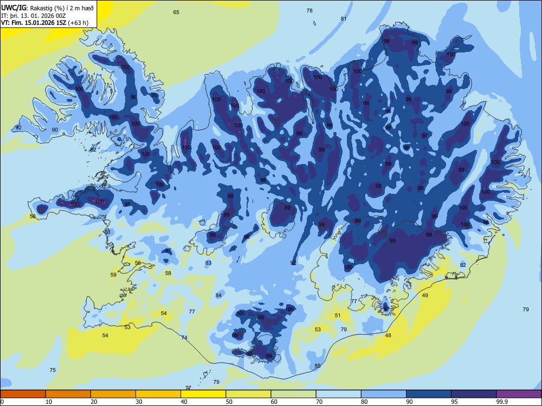Screen dimensions: 542x406
Task: Click the humidity value 96 in Westfjords
Action: click(x=133, y=97)
